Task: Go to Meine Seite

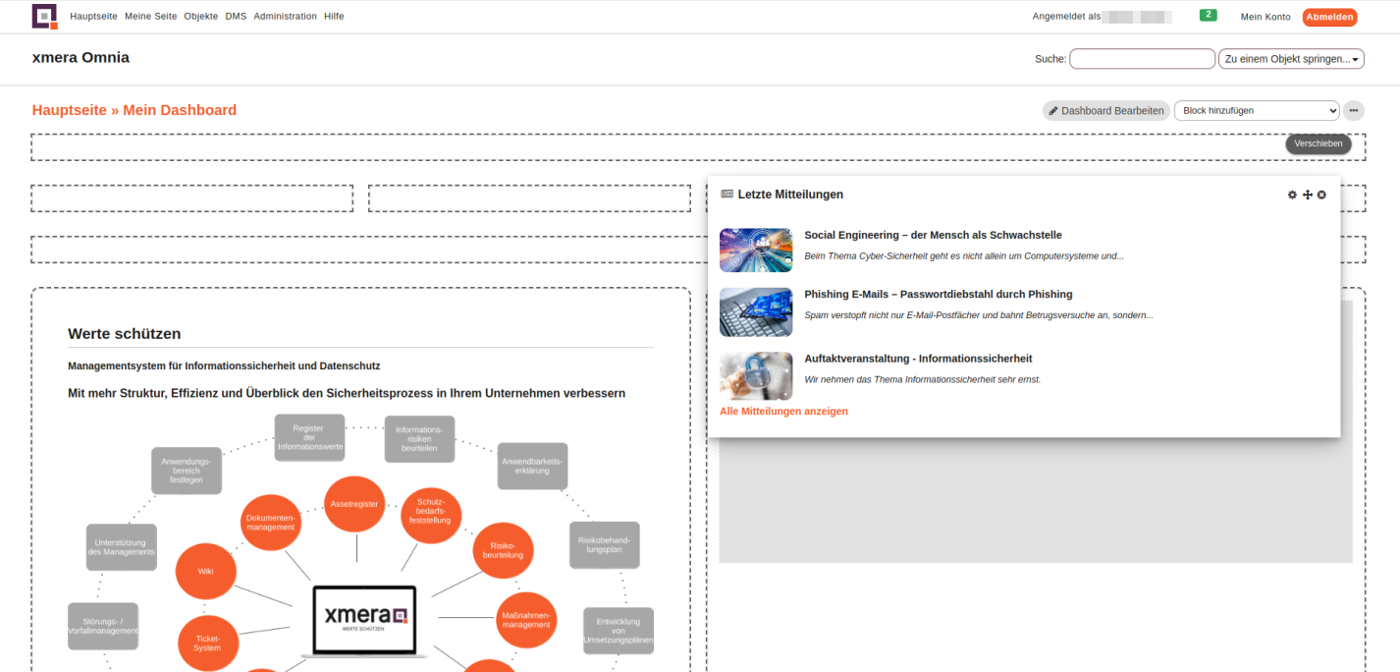Action: point(150,17)
